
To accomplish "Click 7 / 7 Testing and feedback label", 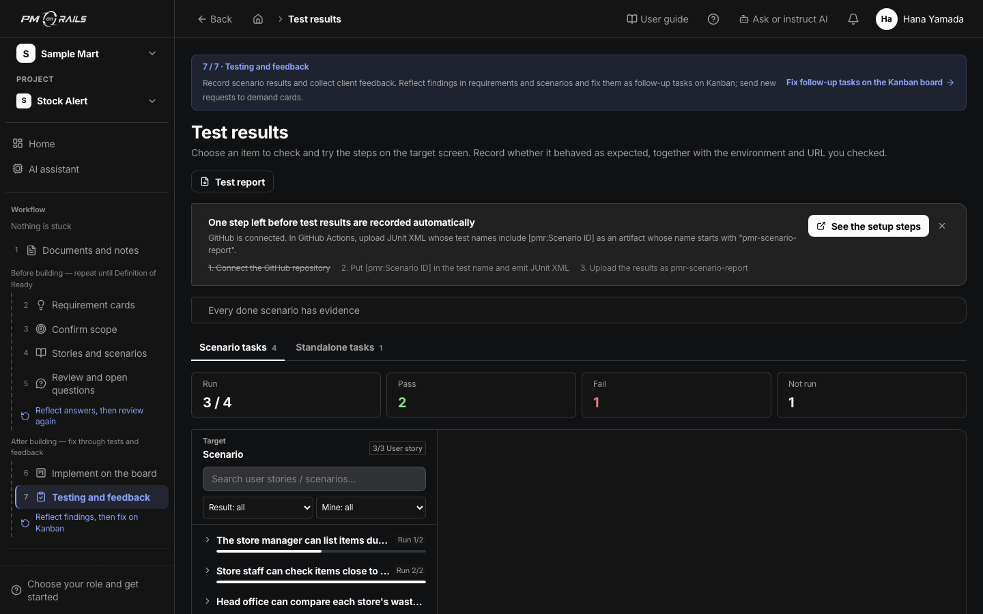I will (x=256, y=67).
